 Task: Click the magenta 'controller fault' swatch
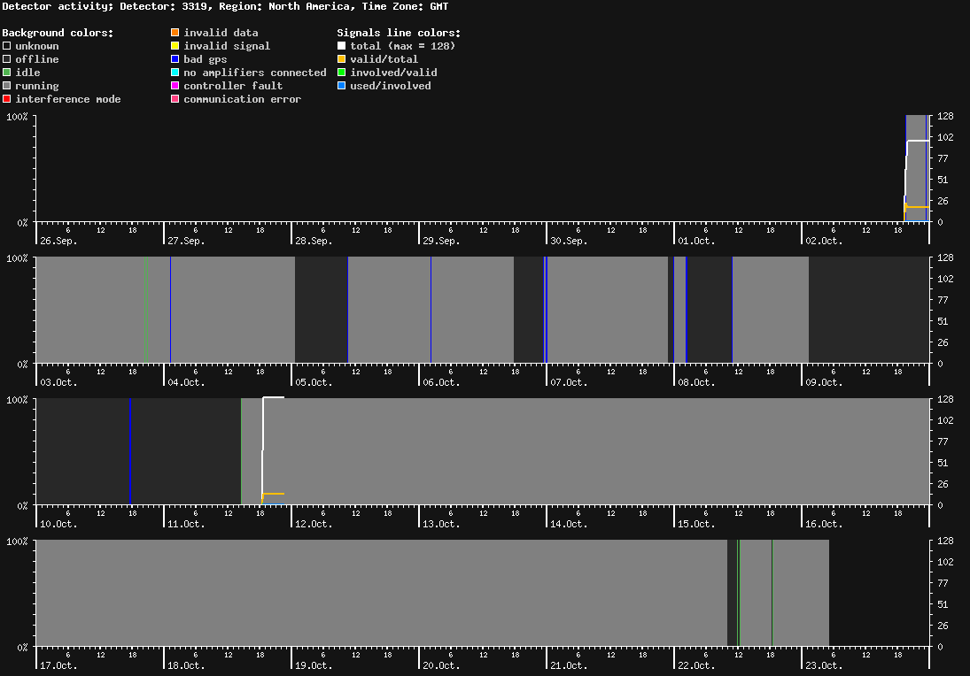click(175, 86)
